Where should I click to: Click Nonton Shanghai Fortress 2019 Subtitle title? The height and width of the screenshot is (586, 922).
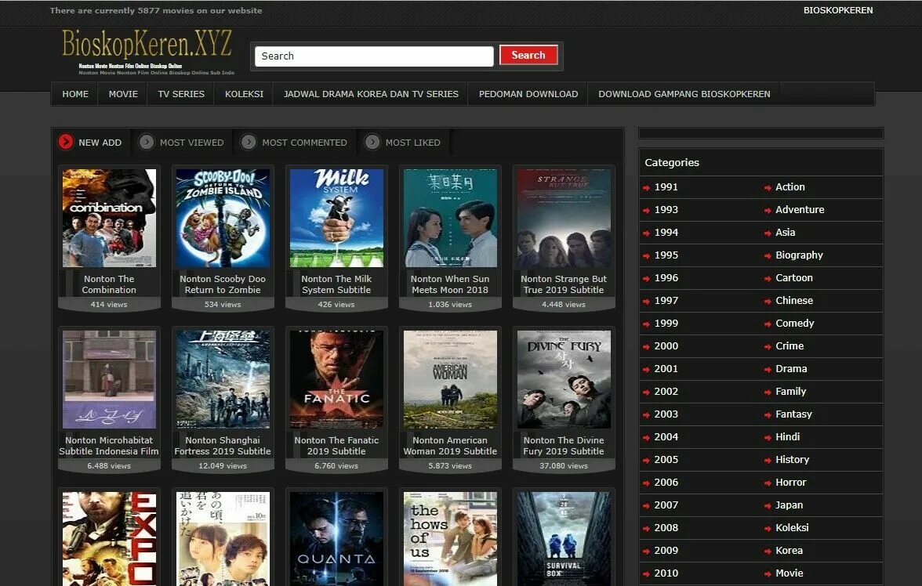(x=223, y=446)
